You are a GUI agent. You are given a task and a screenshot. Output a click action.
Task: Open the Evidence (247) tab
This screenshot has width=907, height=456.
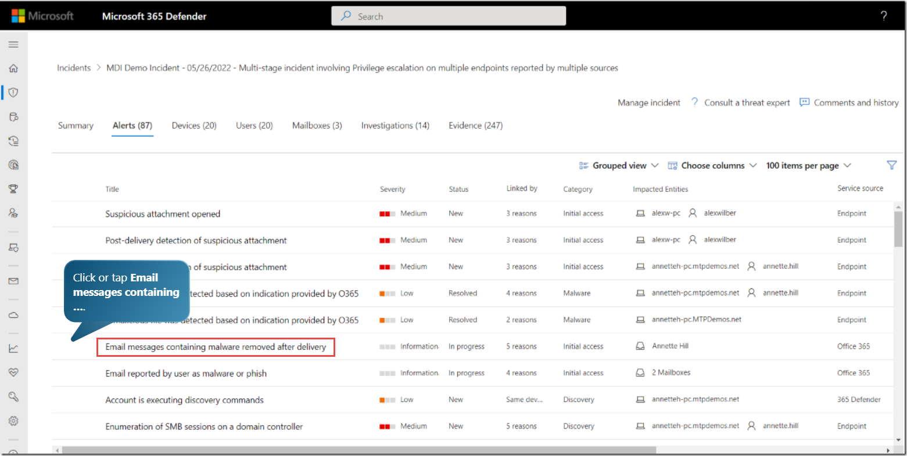pos(476,126)
